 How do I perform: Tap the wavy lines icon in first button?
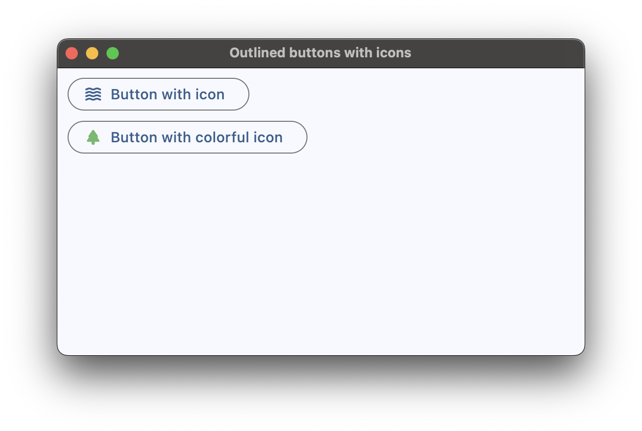tap(93, 94)
